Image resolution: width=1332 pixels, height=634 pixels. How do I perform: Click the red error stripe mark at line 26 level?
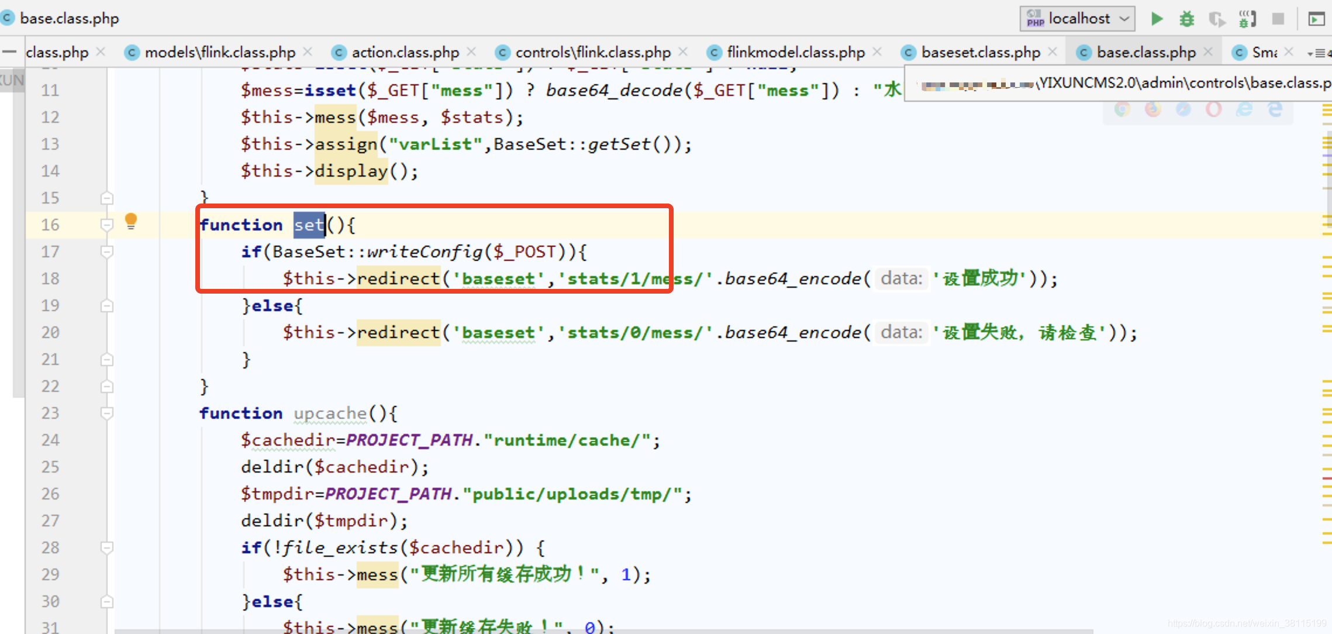pos(1327,478)
